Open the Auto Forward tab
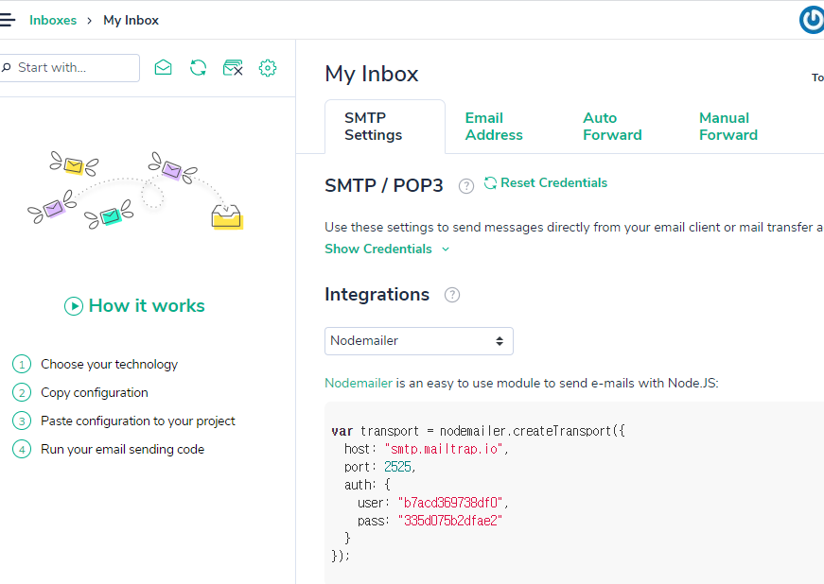 [612, 127]
